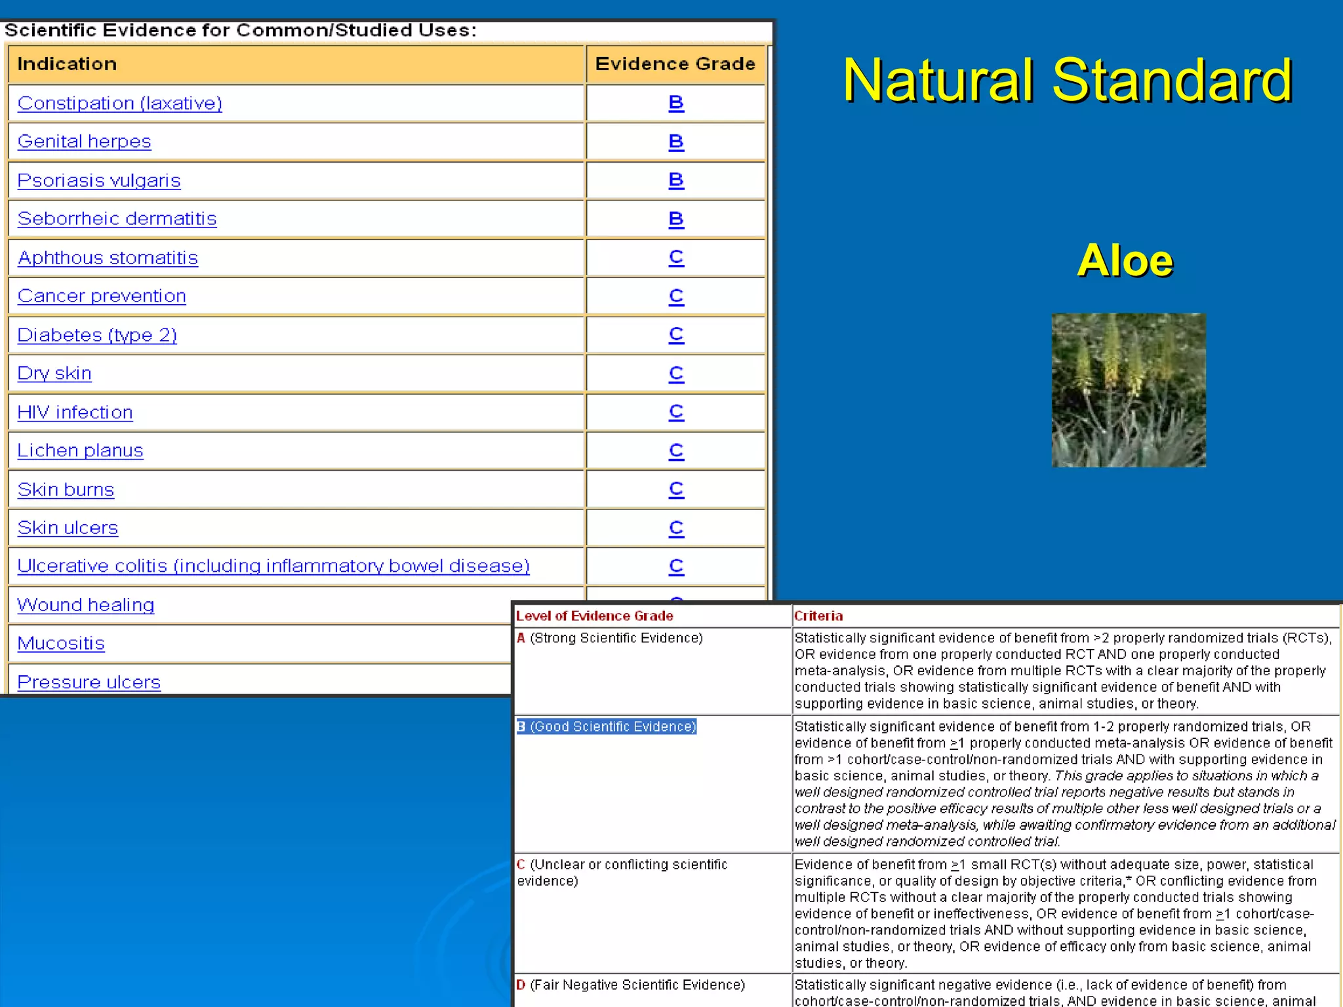
Task: Open grade C link for Skin burns
Action: [676, 490]
